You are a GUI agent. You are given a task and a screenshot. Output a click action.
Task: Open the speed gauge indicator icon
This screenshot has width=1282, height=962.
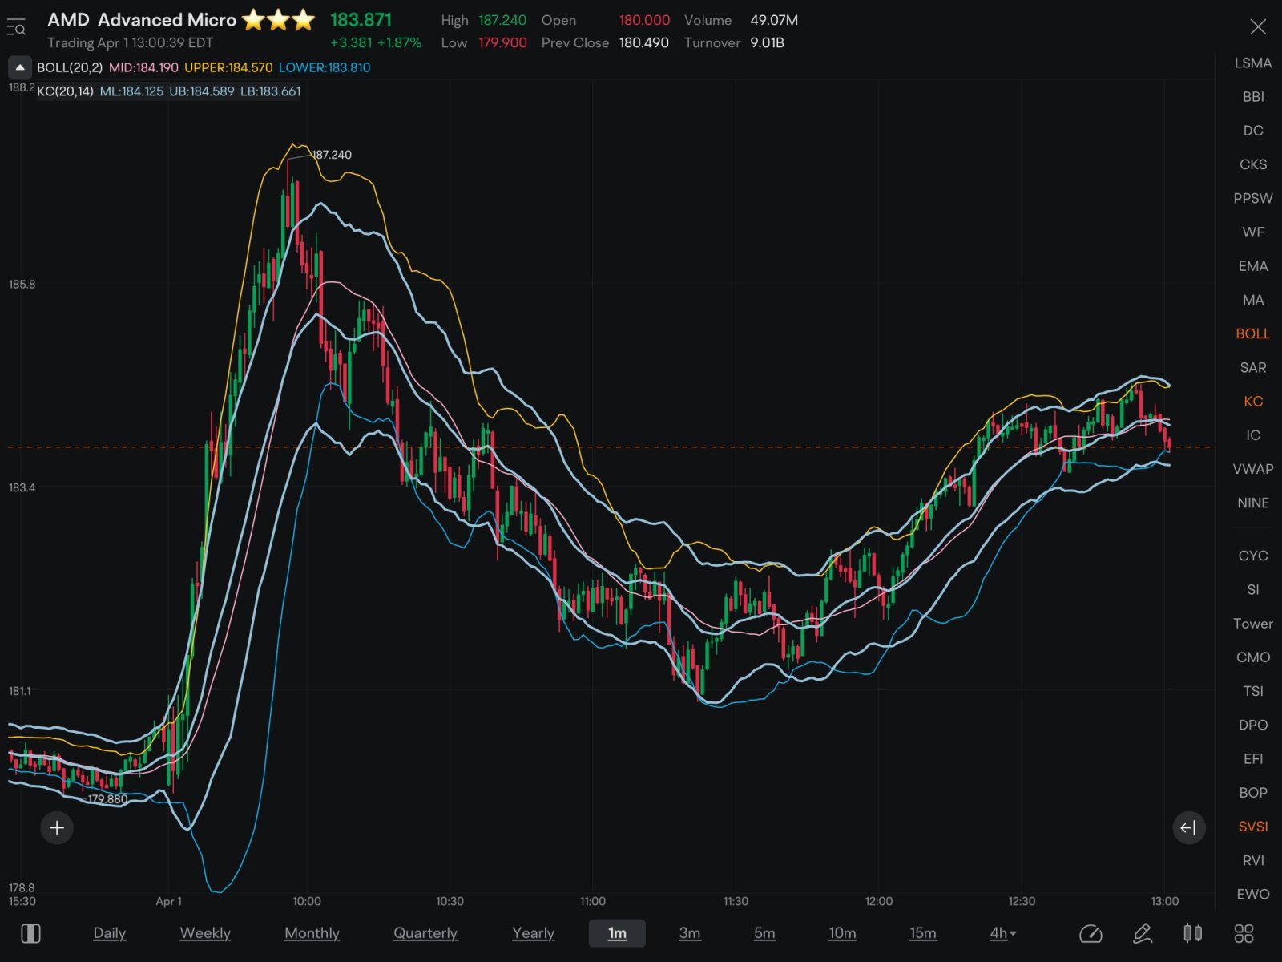pos(1091,933)
